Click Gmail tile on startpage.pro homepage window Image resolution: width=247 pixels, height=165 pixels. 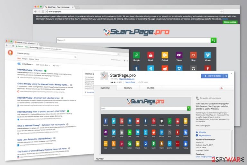[x=151, y=55]
